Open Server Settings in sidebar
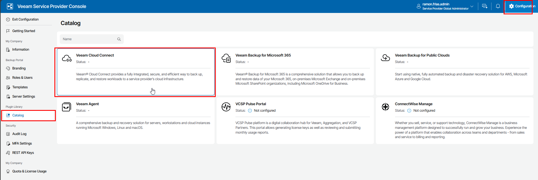The image size is (538, 180). click(23, 96)
